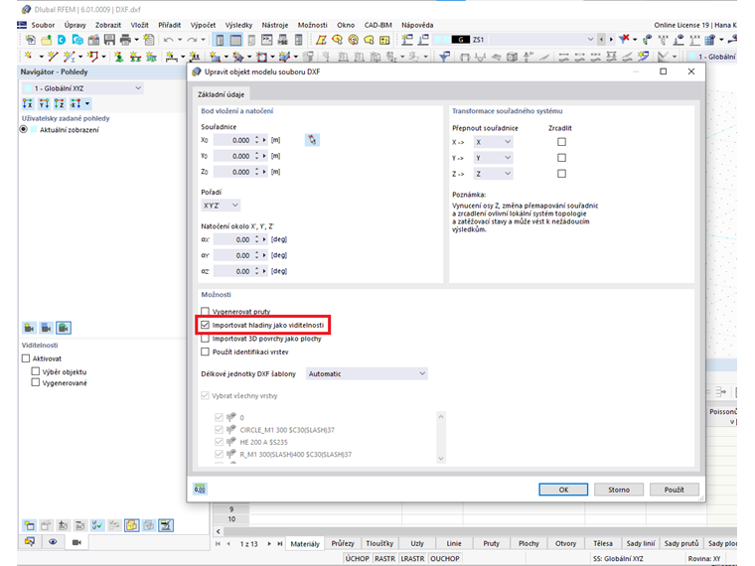Open the X -> coordinate mapping dropdown
The width and height of the screenshot is (755, 566).
493,142
